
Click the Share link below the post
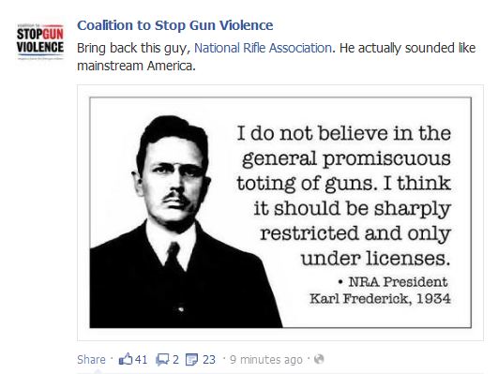pos(91,359)
